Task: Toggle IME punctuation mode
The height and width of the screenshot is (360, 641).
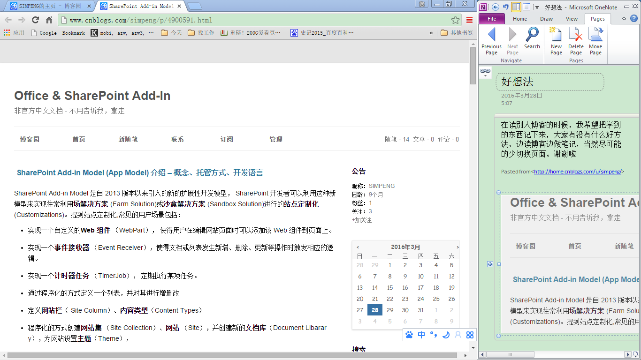Action: pos(434,335)
